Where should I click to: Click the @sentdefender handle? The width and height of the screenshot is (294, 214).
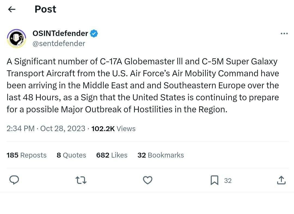click(x=59, y=43)
